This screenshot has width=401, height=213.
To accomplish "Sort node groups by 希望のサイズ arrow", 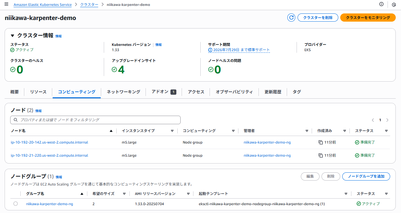I will click(124, 194).
